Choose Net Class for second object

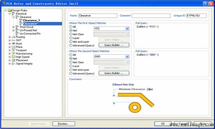point(71,62)
